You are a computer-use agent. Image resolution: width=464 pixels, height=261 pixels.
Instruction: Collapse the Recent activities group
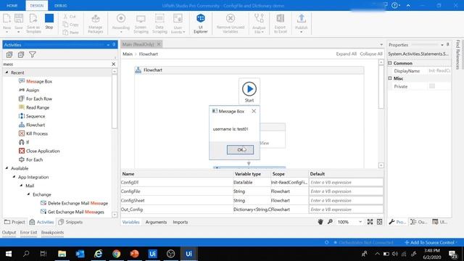[7, 72]
